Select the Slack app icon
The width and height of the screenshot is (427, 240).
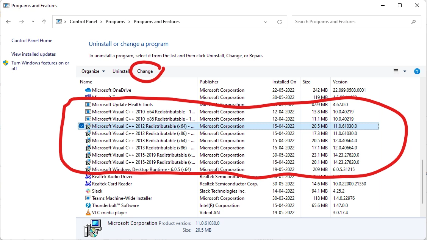(88, 191)
